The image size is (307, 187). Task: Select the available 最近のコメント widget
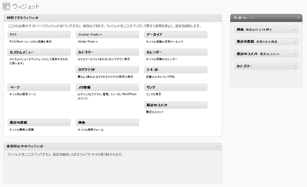(176, 105)
